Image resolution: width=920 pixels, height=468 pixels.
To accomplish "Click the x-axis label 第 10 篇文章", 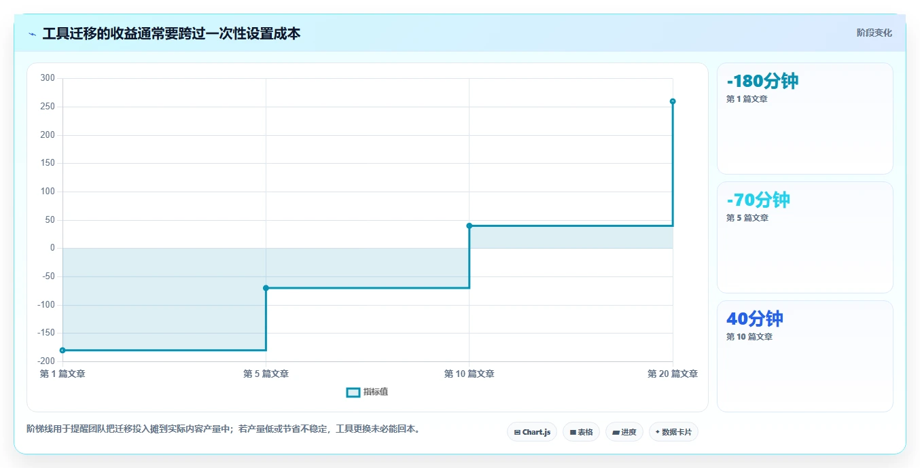I will (470, 374).
